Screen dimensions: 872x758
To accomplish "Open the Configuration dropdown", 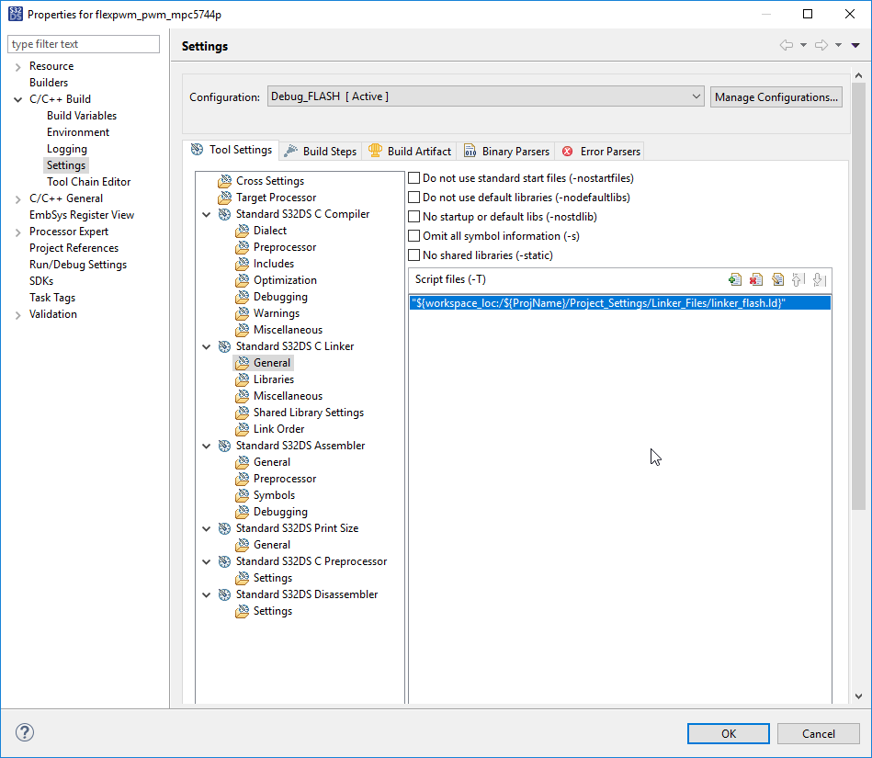I will coord(485,96).
